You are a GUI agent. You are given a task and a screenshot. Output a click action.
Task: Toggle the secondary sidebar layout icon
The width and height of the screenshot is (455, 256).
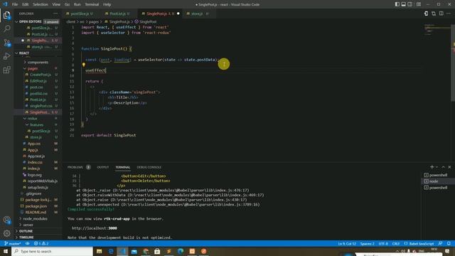point(409,4)
